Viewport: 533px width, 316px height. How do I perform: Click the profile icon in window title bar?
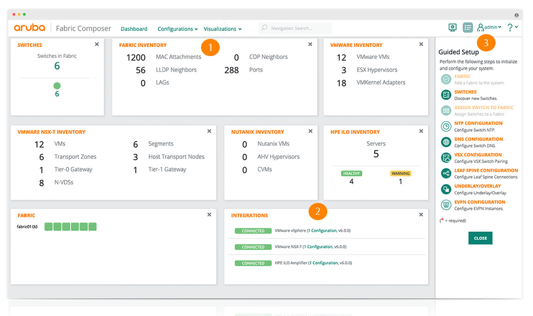[x=516, y=15]
